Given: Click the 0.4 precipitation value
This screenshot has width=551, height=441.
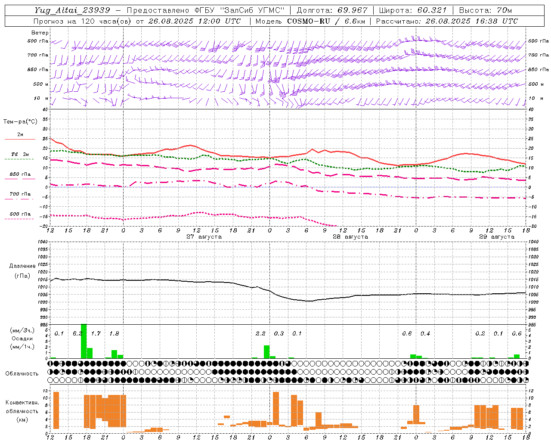Looking at the screenshot, I should tap(425, 334).
